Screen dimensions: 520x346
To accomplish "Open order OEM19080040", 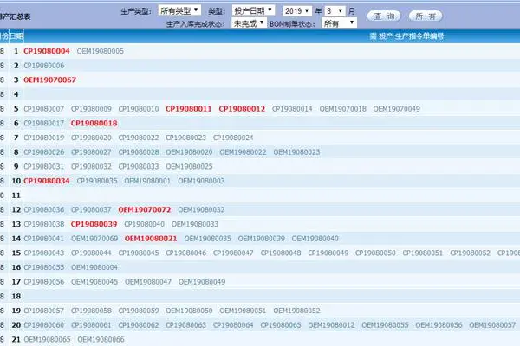I will 315,239.
